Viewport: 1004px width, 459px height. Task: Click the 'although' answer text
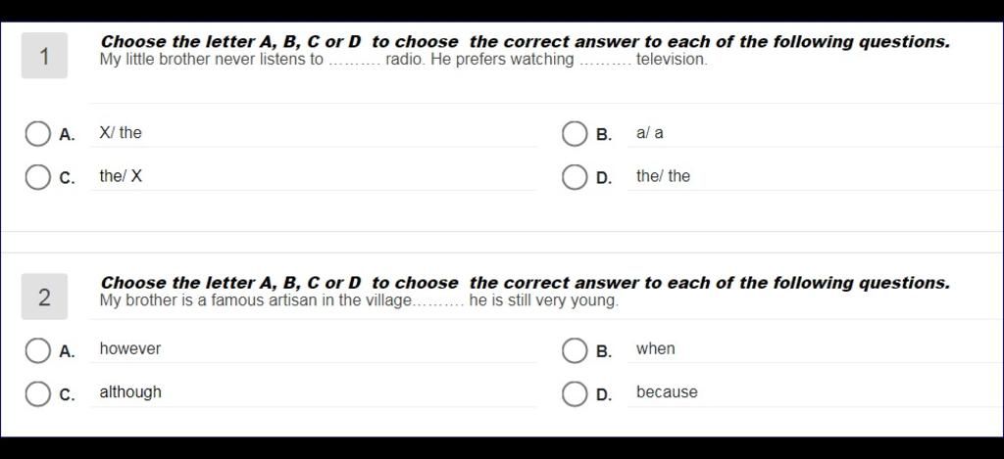click(130, 392)
